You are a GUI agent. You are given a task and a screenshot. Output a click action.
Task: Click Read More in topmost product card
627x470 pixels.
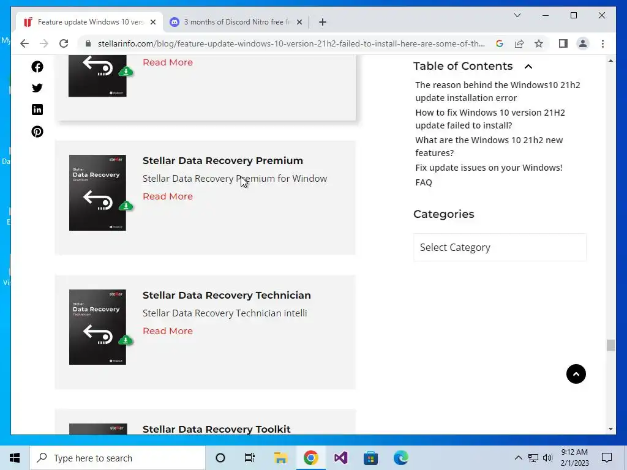168,62
